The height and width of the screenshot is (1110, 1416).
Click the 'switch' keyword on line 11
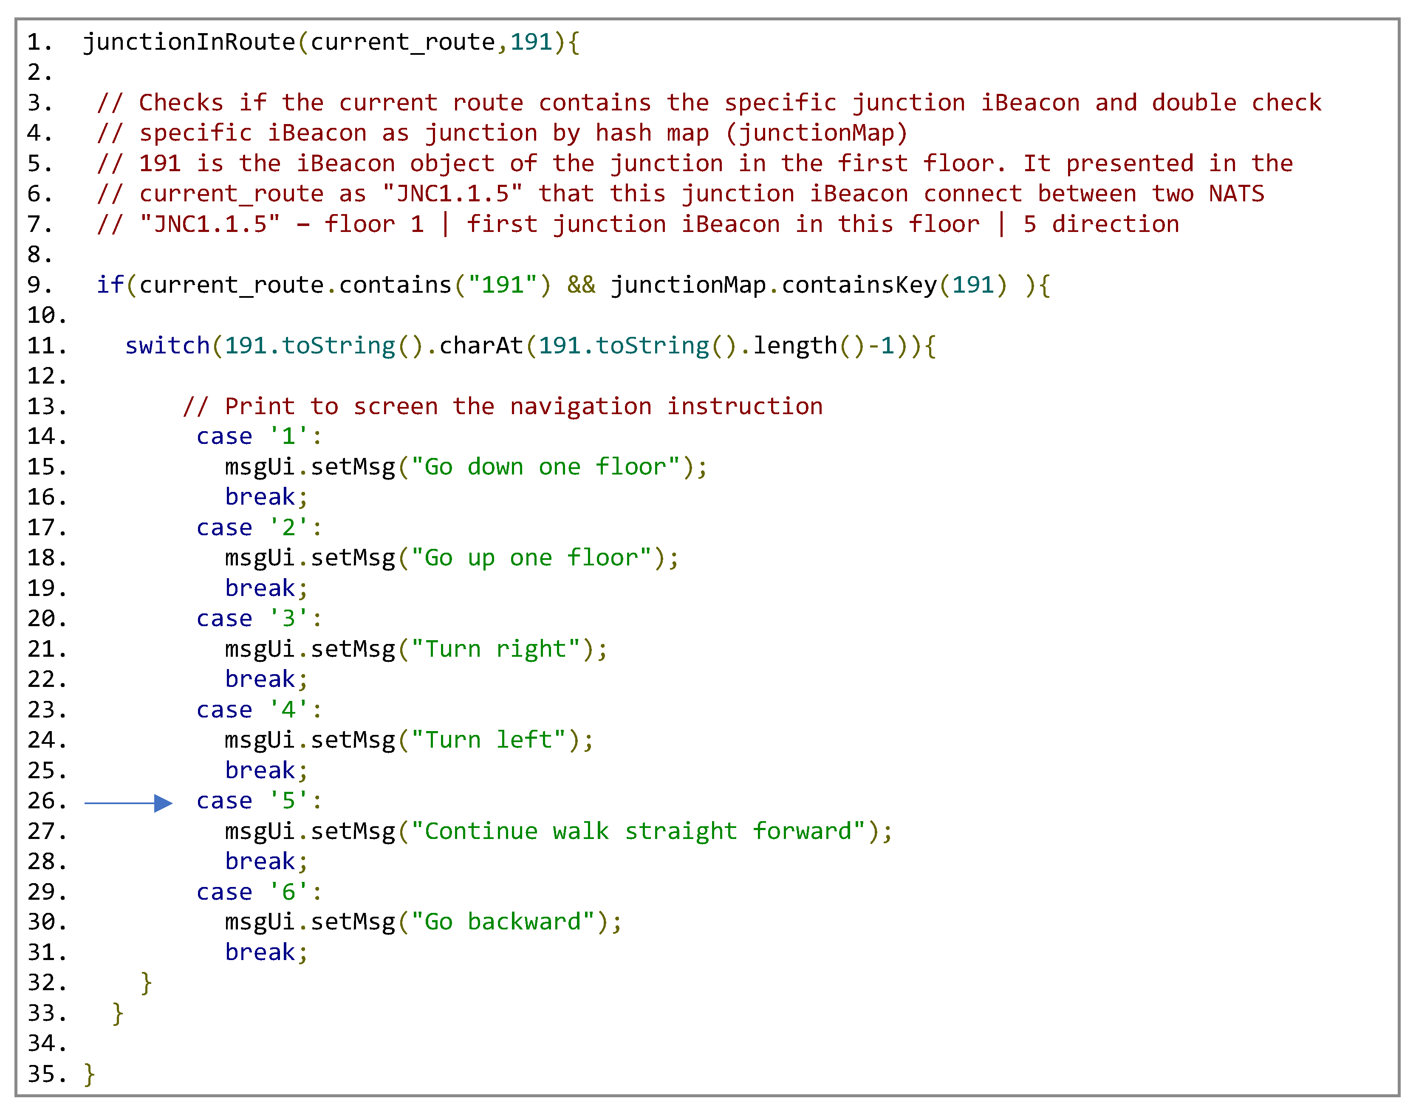[x=167, y=346]
